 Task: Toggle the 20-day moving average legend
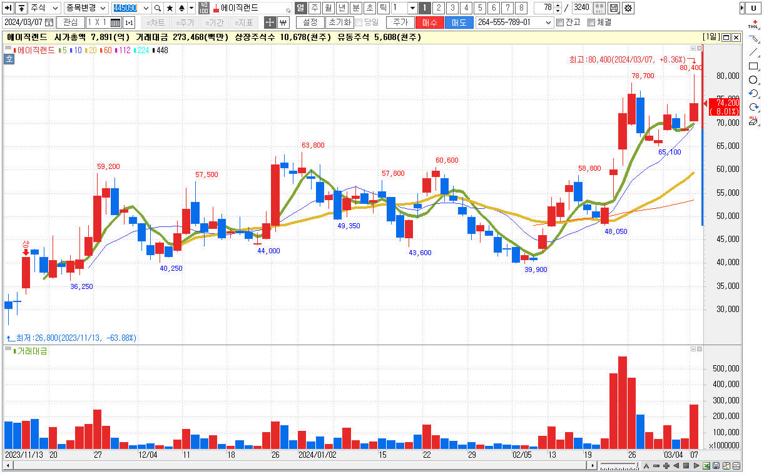(x=91, y=50)
